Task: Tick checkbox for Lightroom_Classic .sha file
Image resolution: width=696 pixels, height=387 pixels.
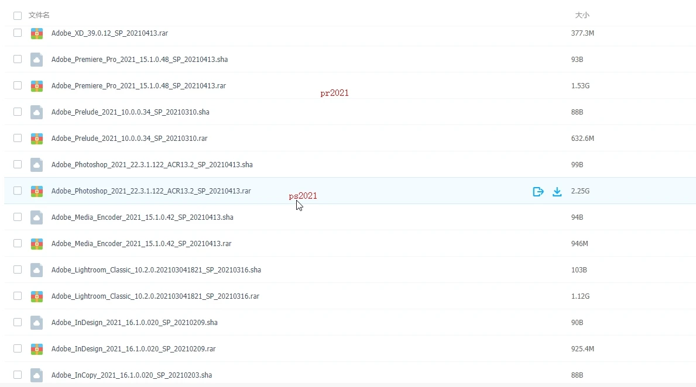Action: pyautogui.click(x=18, y=269)
